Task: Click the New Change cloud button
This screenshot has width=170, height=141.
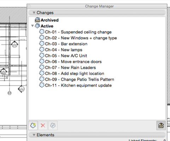Action: (33, 125)
